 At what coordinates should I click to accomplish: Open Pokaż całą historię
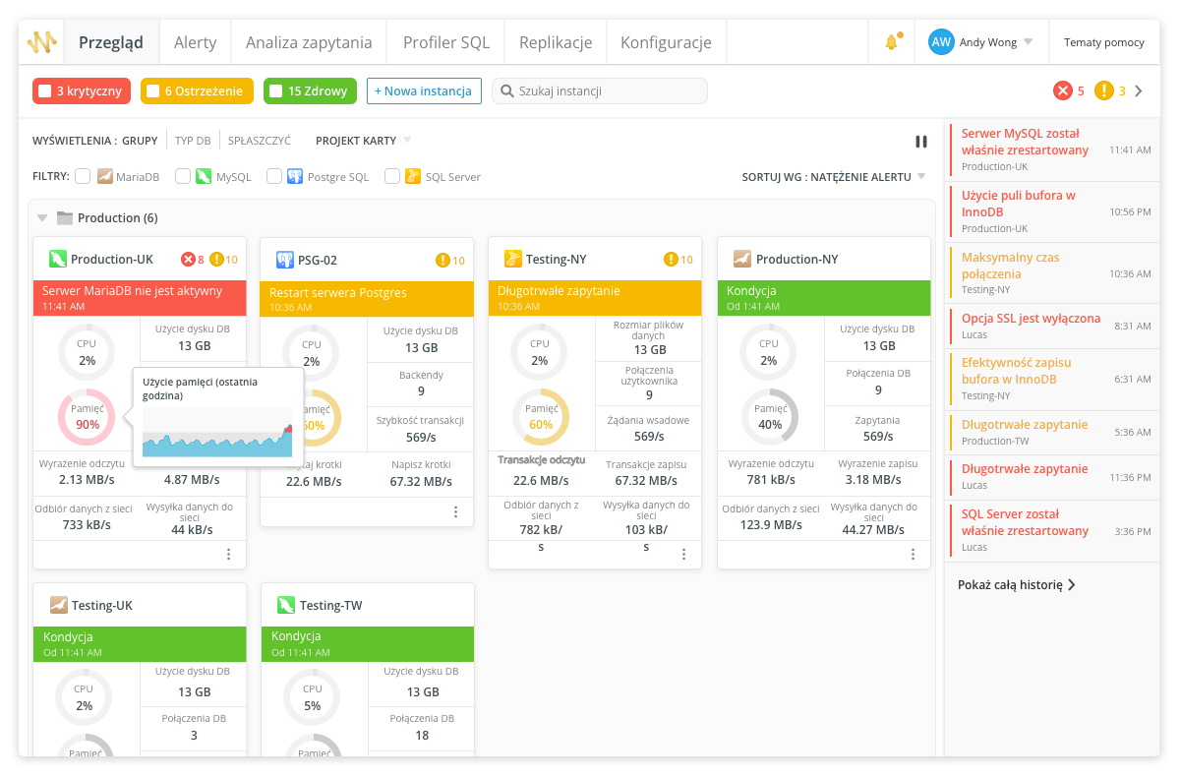1017,584
